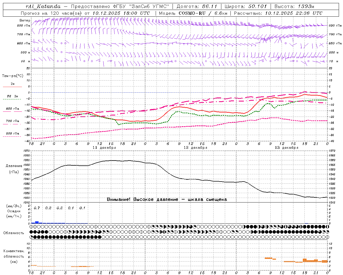Viewport: 343px width, 275px height.
Task: Click the Ветер wind panel label
Action: 25,20
